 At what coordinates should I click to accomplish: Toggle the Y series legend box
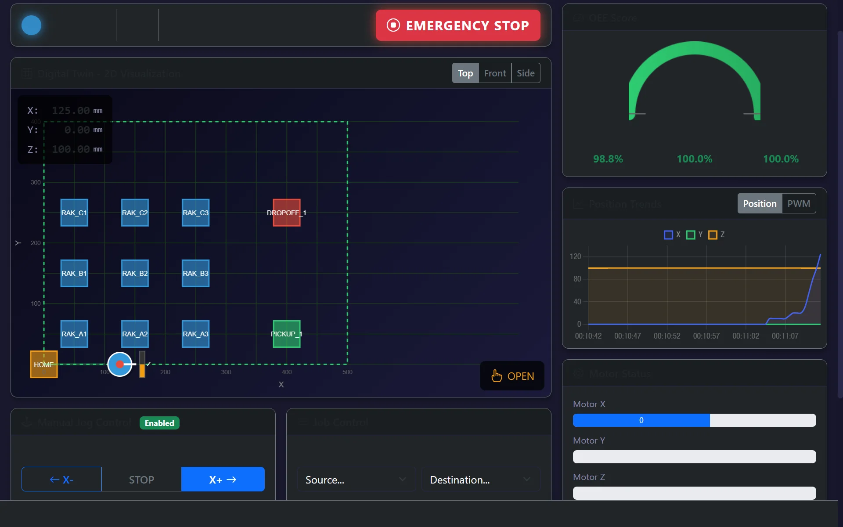(x=691, y=235)
